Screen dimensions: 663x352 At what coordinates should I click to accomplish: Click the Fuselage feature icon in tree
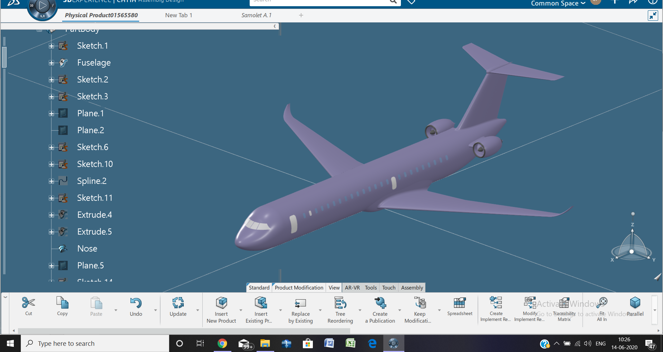[x=63, y=63]
